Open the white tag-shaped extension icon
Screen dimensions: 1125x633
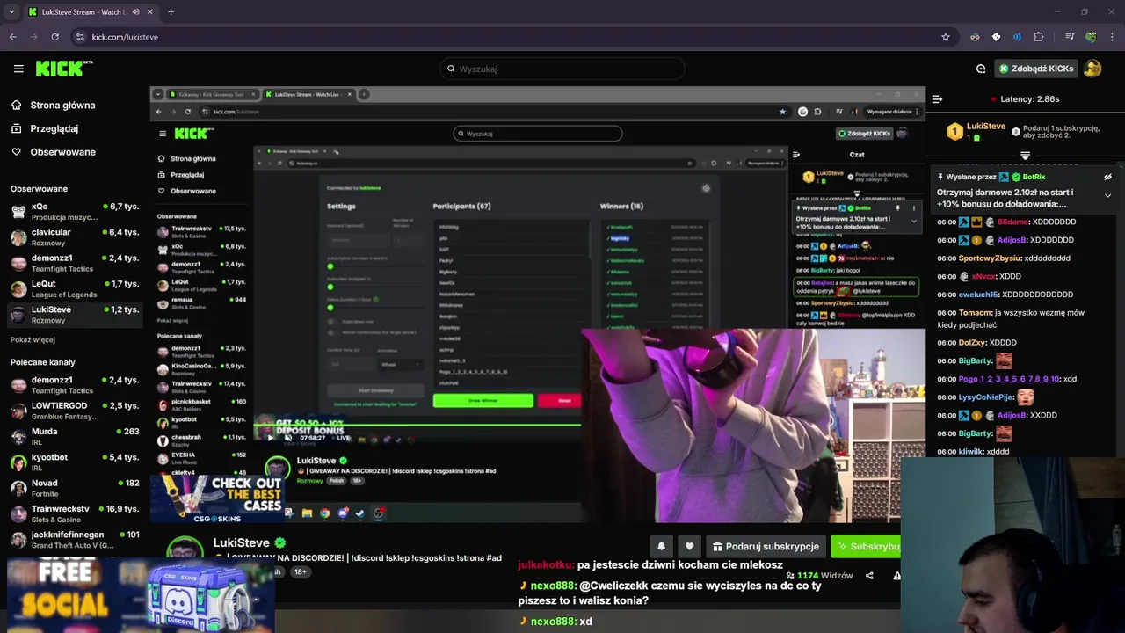[x=996, y=37]
